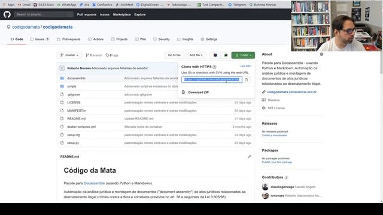Click Roberto Novaes commit avatar
The image size is (383, 215).
tap(62, 68)
